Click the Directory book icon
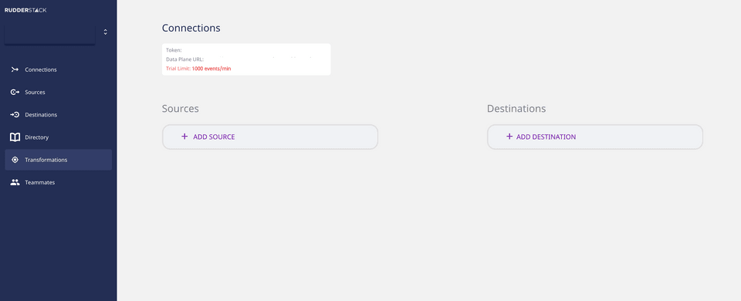 [15, 137]
